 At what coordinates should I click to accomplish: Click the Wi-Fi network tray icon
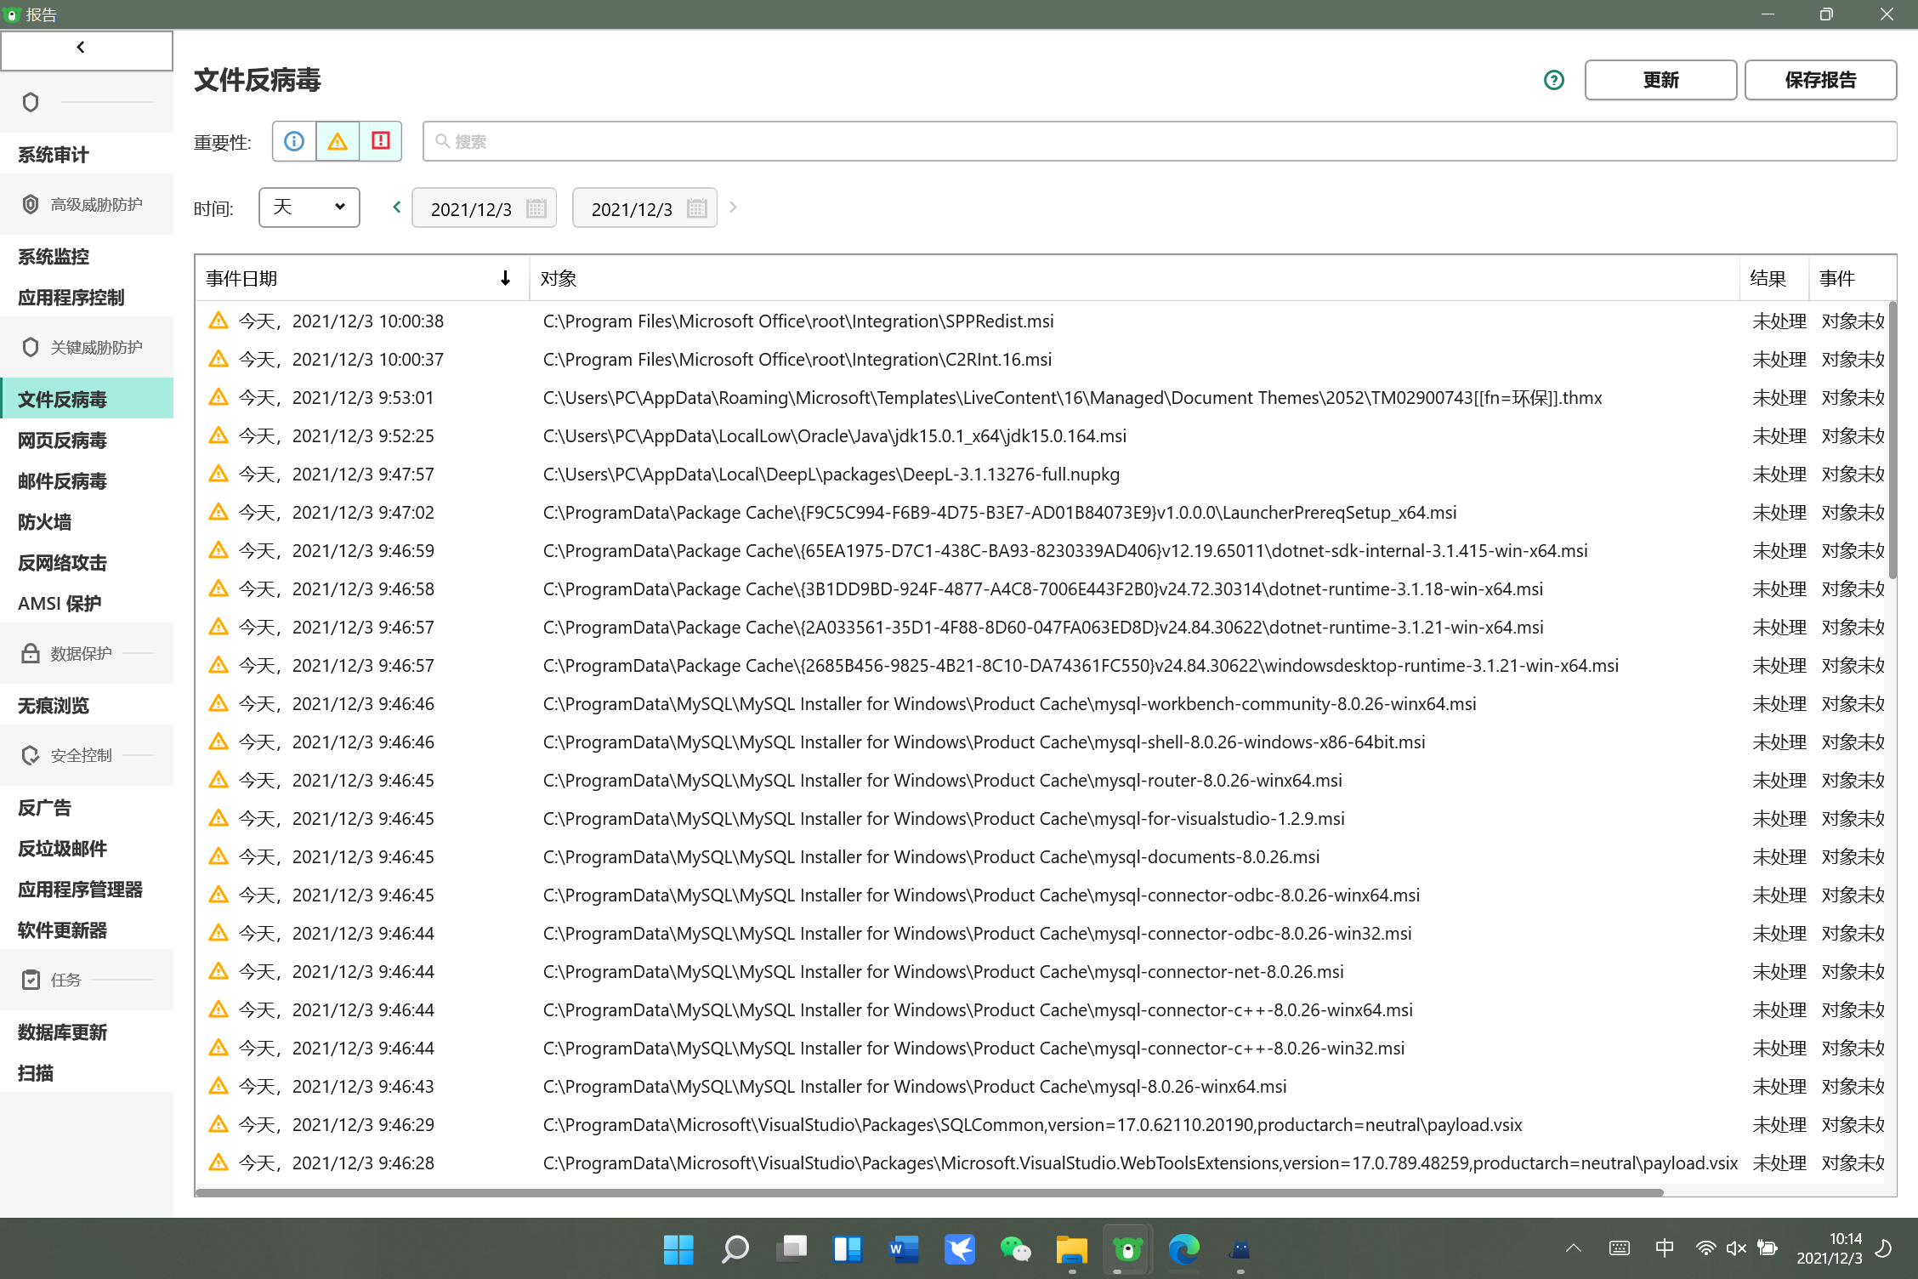coord(1705,1248)
